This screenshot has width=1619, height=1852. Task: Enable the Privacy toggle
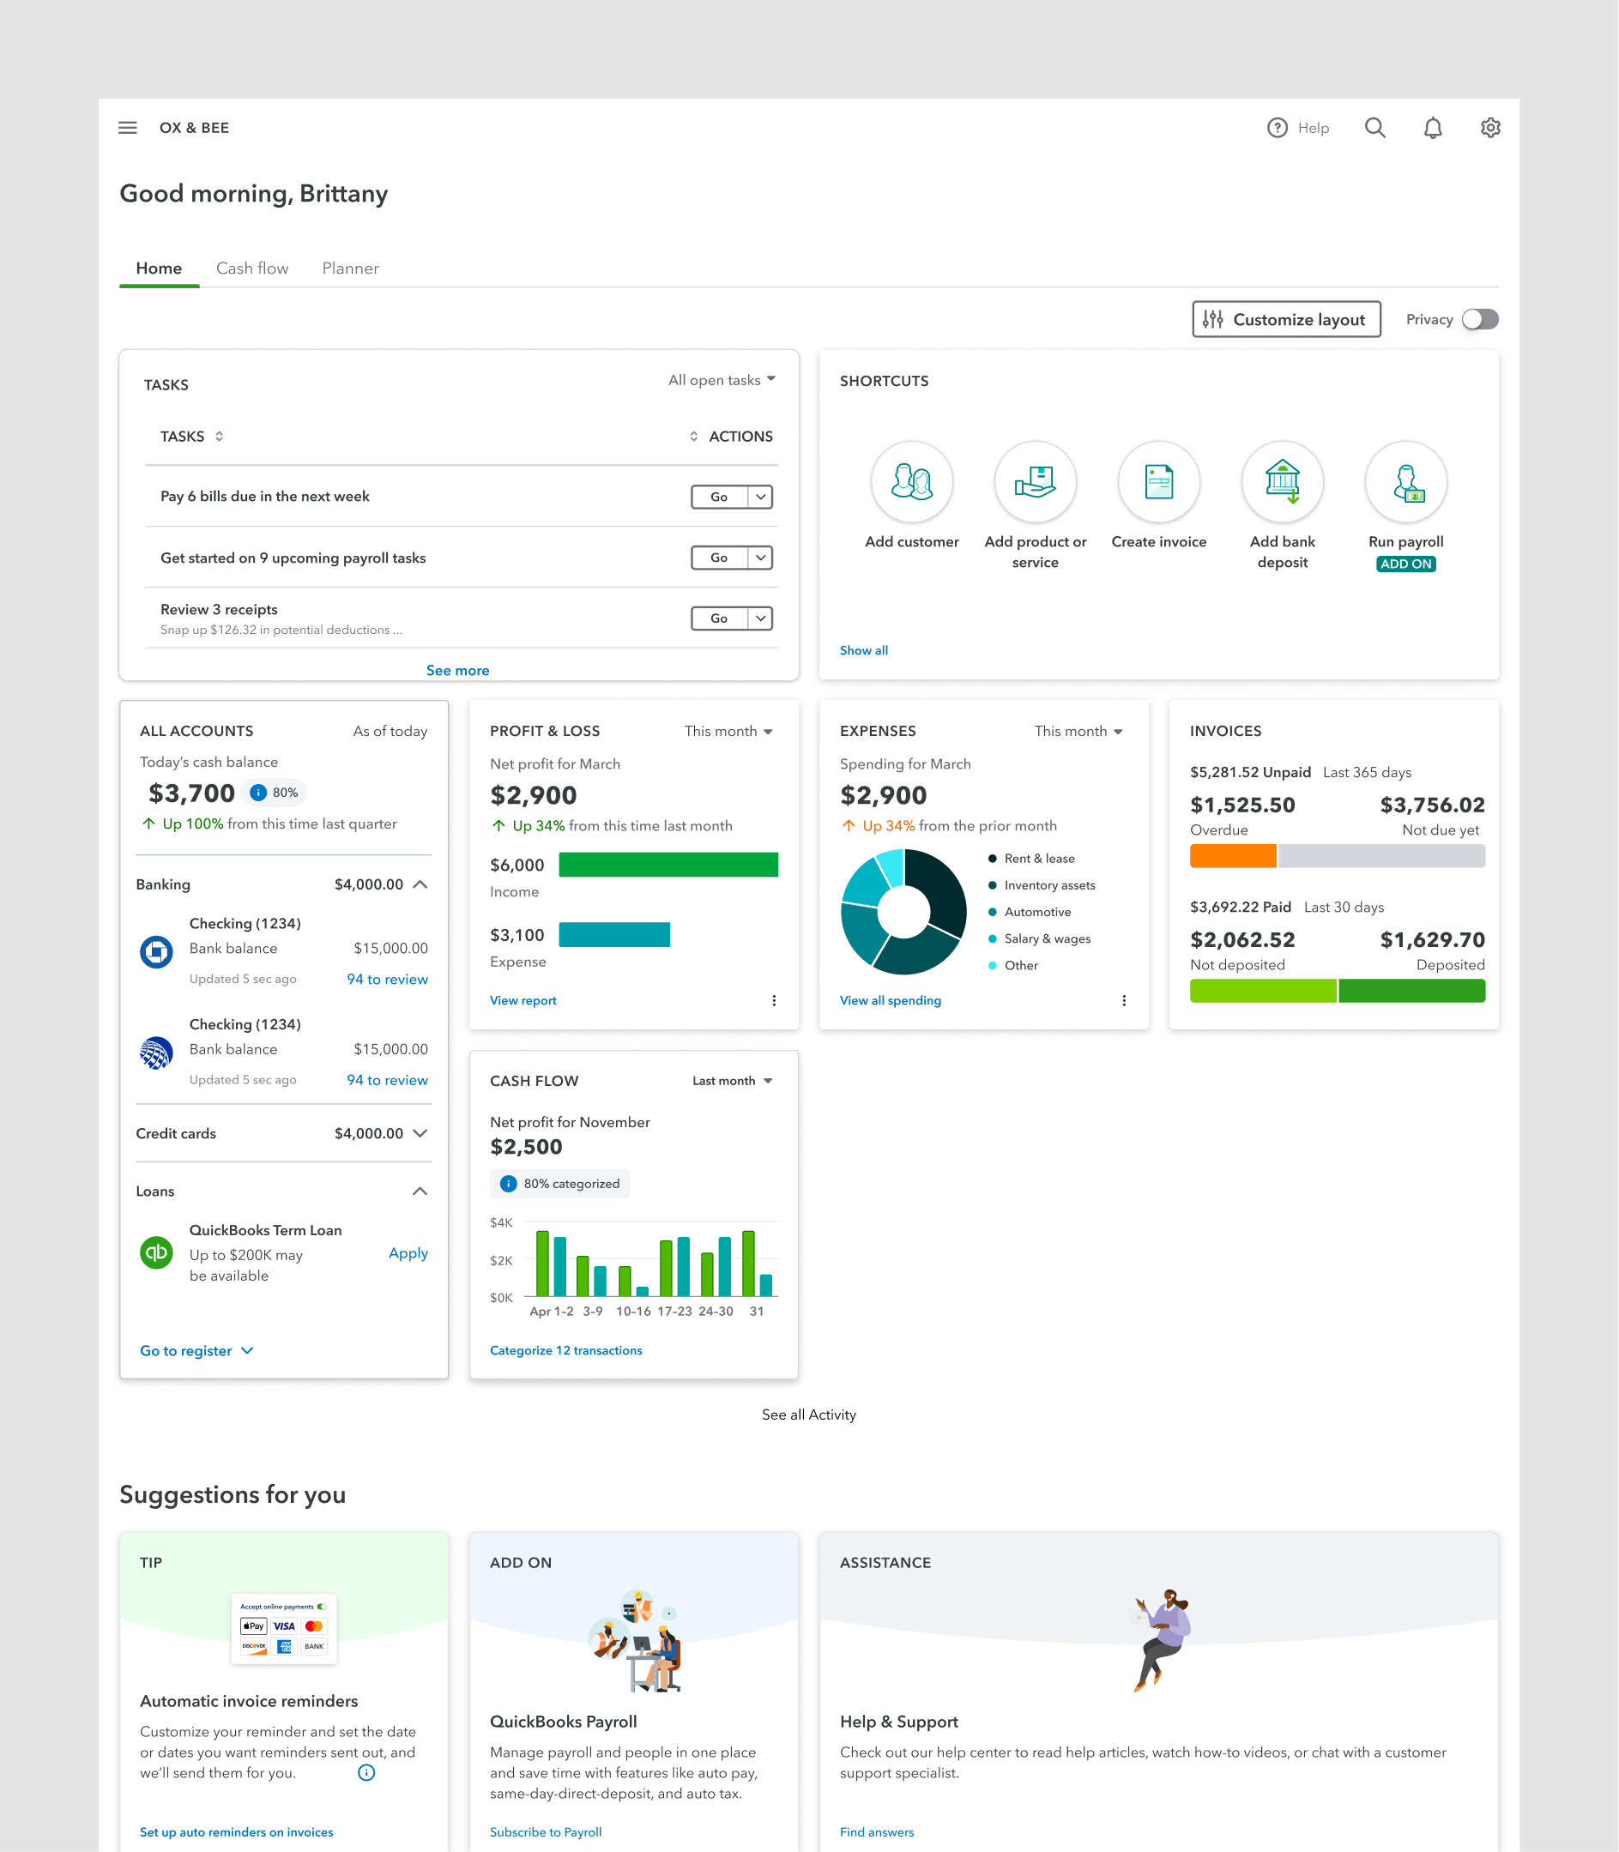coord(1479,319)
